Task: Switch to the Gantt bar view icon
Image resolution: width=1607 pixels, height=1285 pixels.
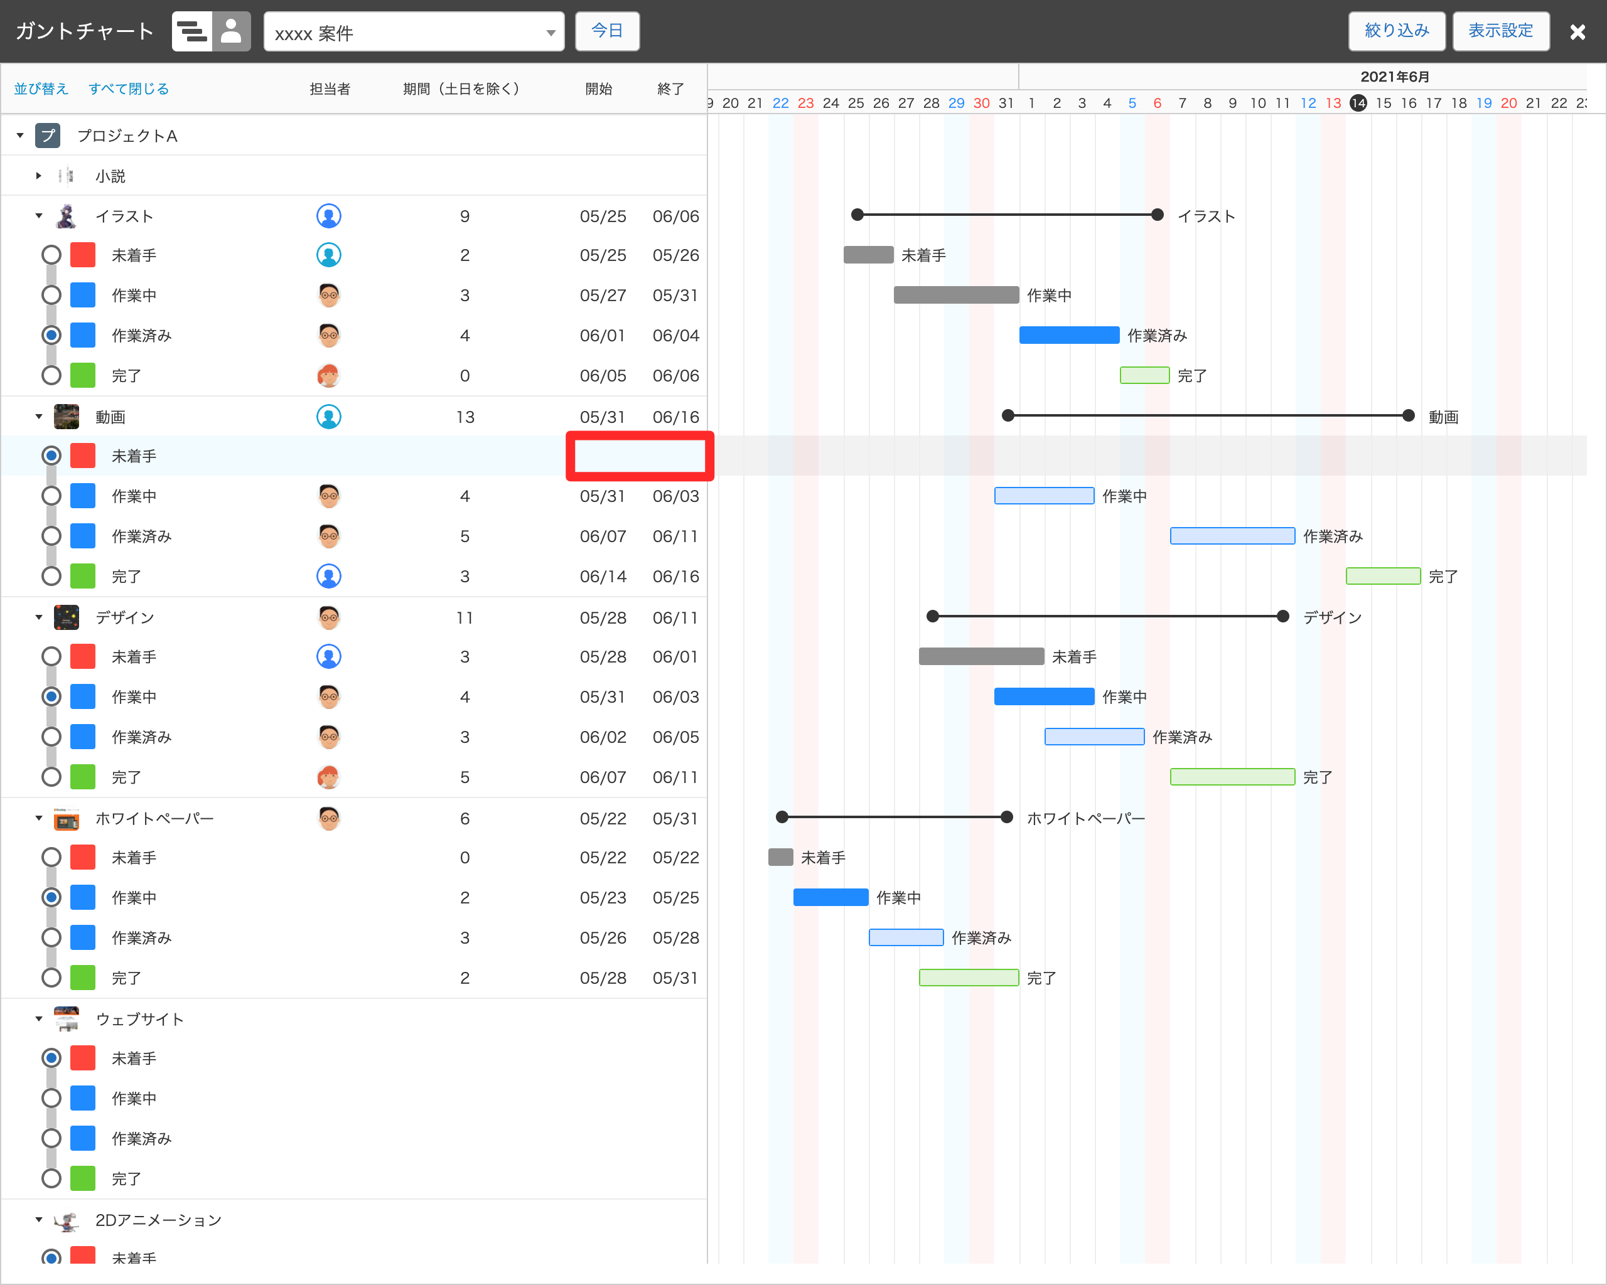Action: point(192,31)
